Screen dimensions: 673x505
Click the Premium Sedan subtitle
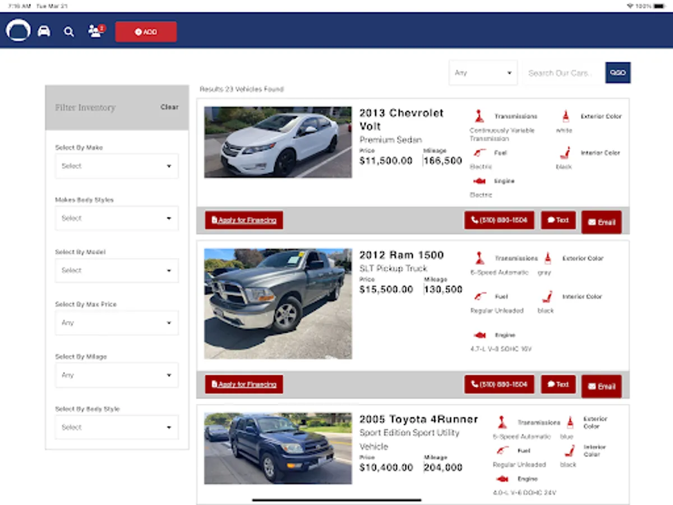391,140
